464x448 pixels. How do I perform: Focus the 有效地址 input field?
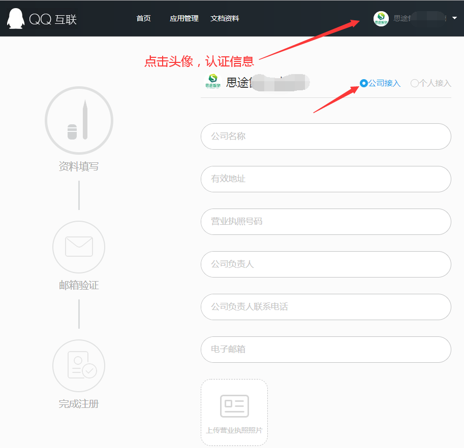(326, 179)
